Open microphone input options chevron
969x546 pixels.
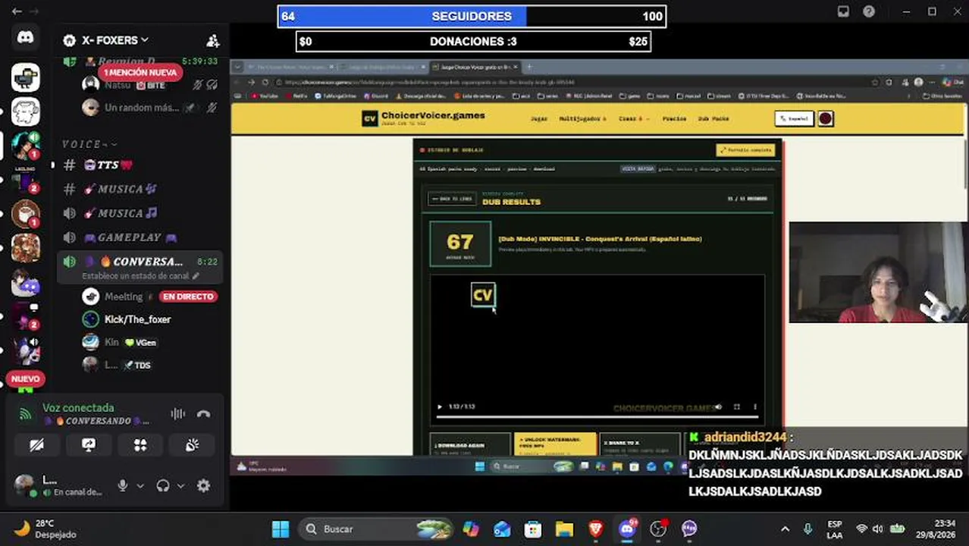pos(140,485)
